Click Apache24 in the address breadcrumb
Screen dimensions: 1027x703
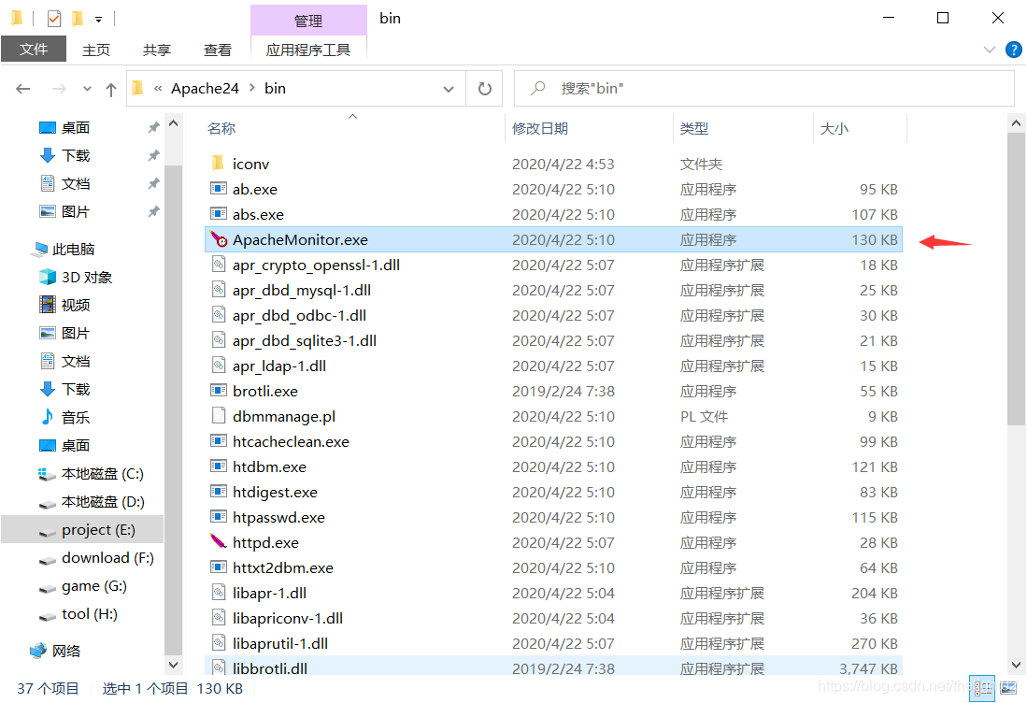point(205,89)
